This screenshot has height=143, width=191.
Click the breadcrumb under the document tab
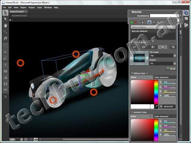19,16
